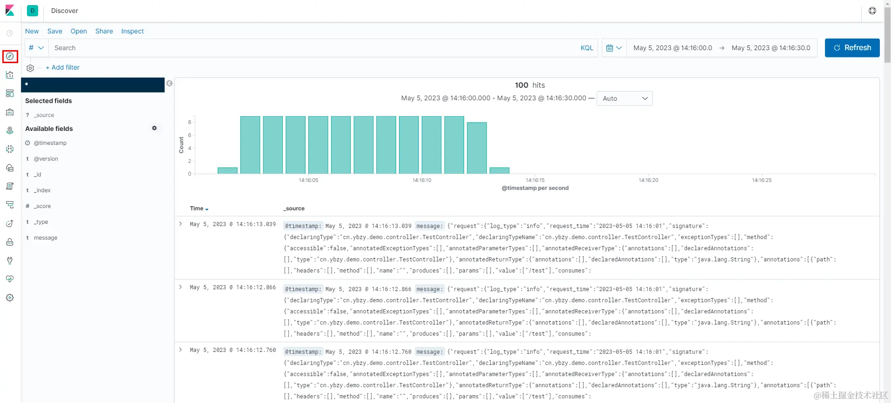Open the Auto interval dropdown

click(625, 98)
